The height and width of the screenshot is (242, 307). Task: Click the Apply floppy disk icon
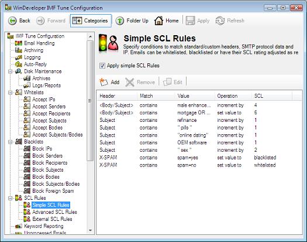pos(190,21)
